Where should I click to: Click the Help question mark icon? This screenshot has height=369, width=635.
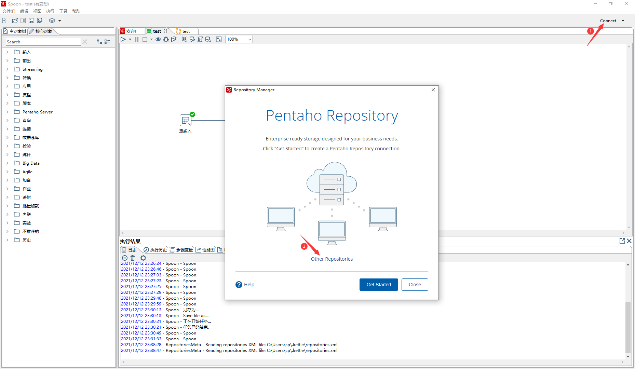pos(239,285)
